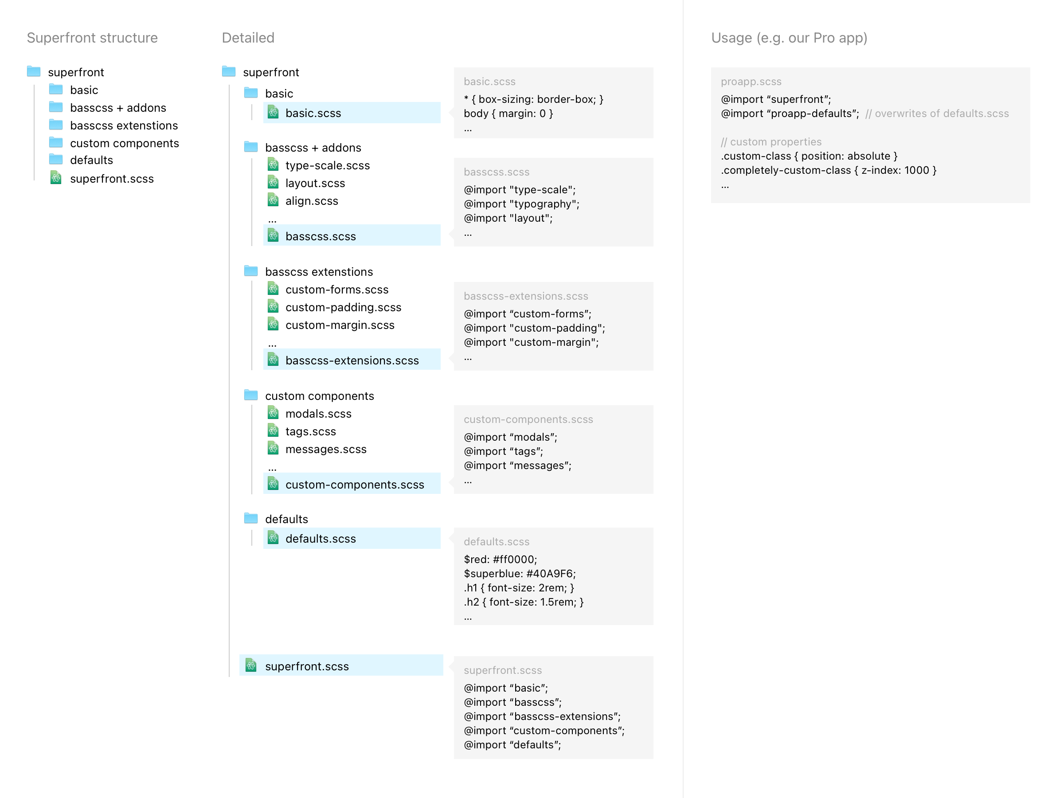
Task: Click the basscss extenstions folder icon in Detailed tree
Action: click(250, 271)
